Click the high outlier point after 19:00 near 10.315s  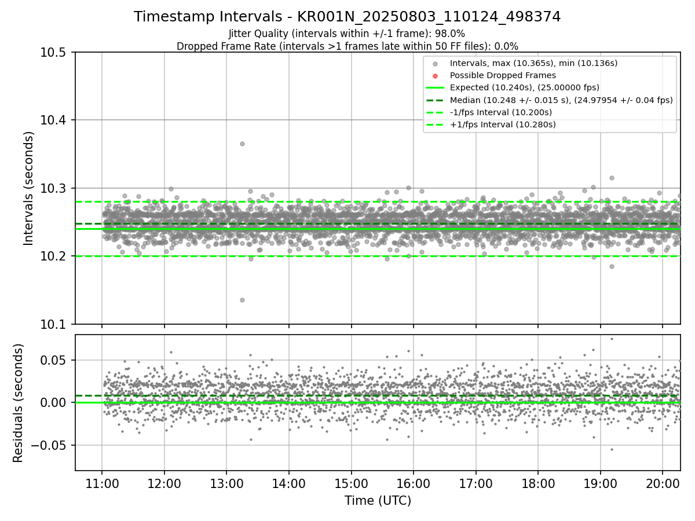click(612, 178)
